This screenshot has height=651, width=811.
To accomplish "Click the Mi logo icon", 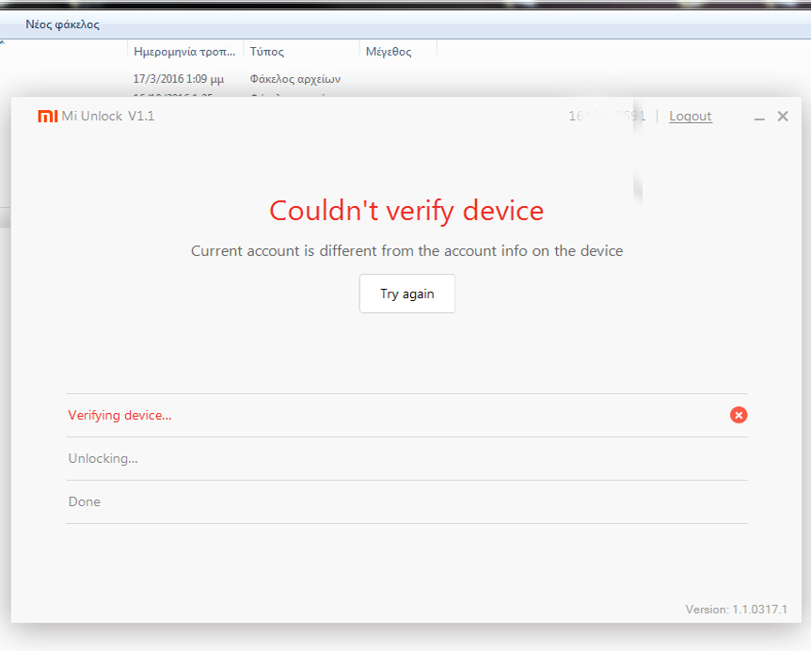I will (x=47, y=117).
